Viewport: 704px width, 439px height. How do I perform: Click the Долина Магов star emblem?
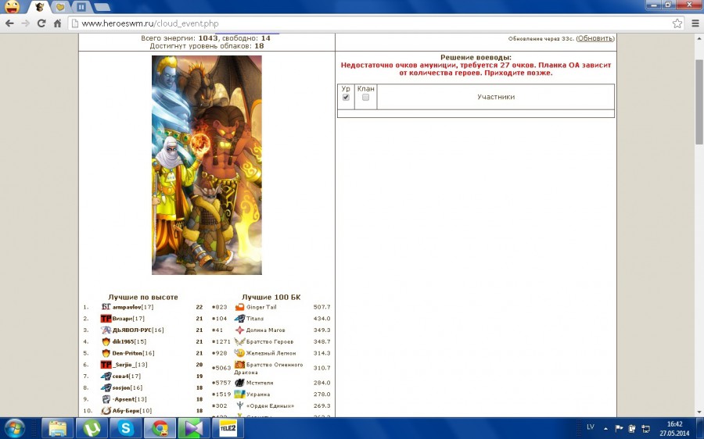(x=240, y=330)
